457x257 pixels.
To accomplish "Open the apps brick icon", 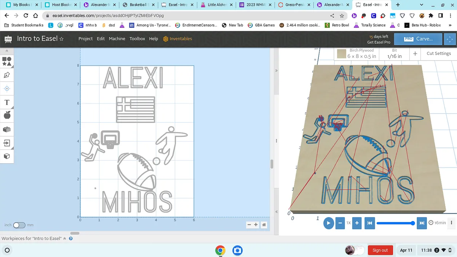I will pyautogui.click(x=7, y=129).
